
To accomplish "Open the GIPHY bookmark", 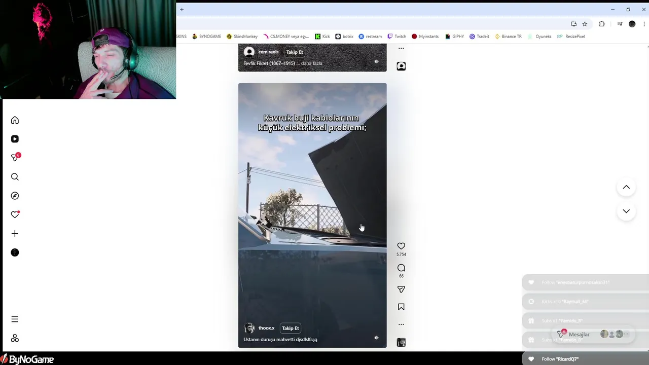I will coord(455,36).
